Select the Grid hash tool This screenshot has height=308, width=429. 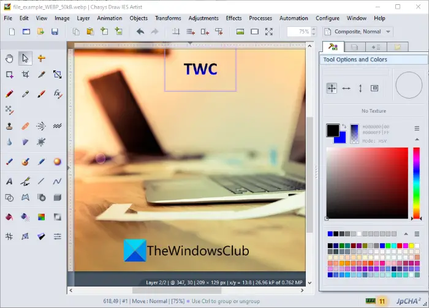point(9,236)
